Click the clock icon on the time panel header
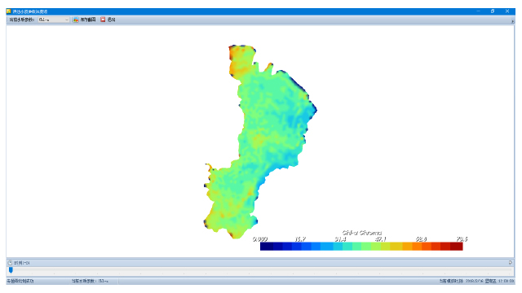522x293 pixels. tap(10, 263)
